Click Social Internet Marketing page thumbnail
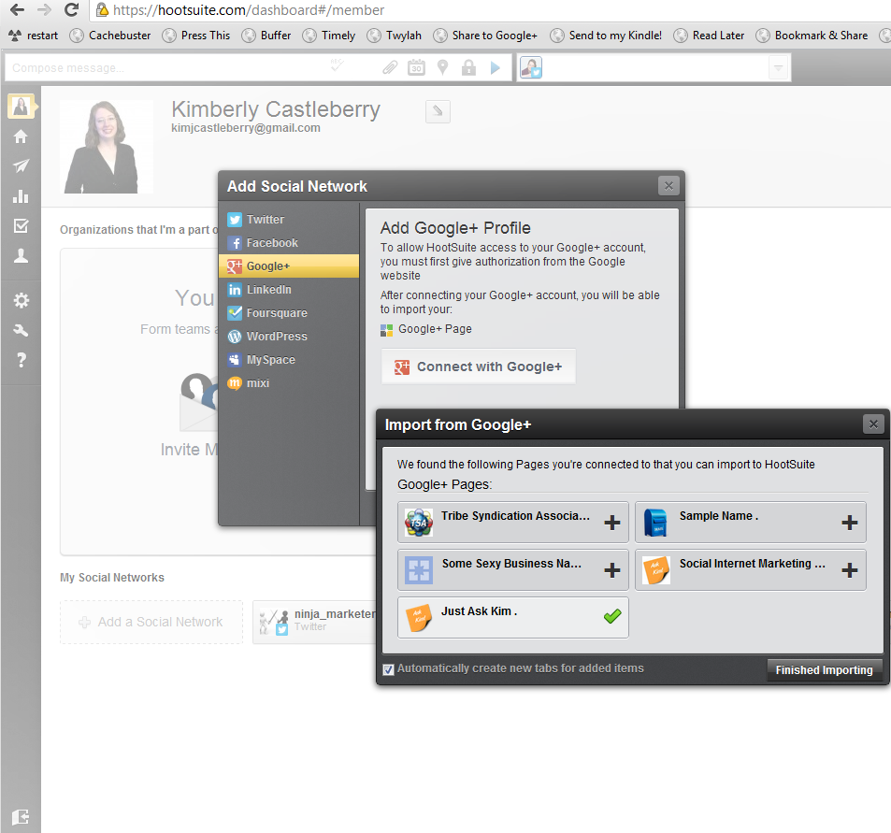 click(x=656, y=570)
